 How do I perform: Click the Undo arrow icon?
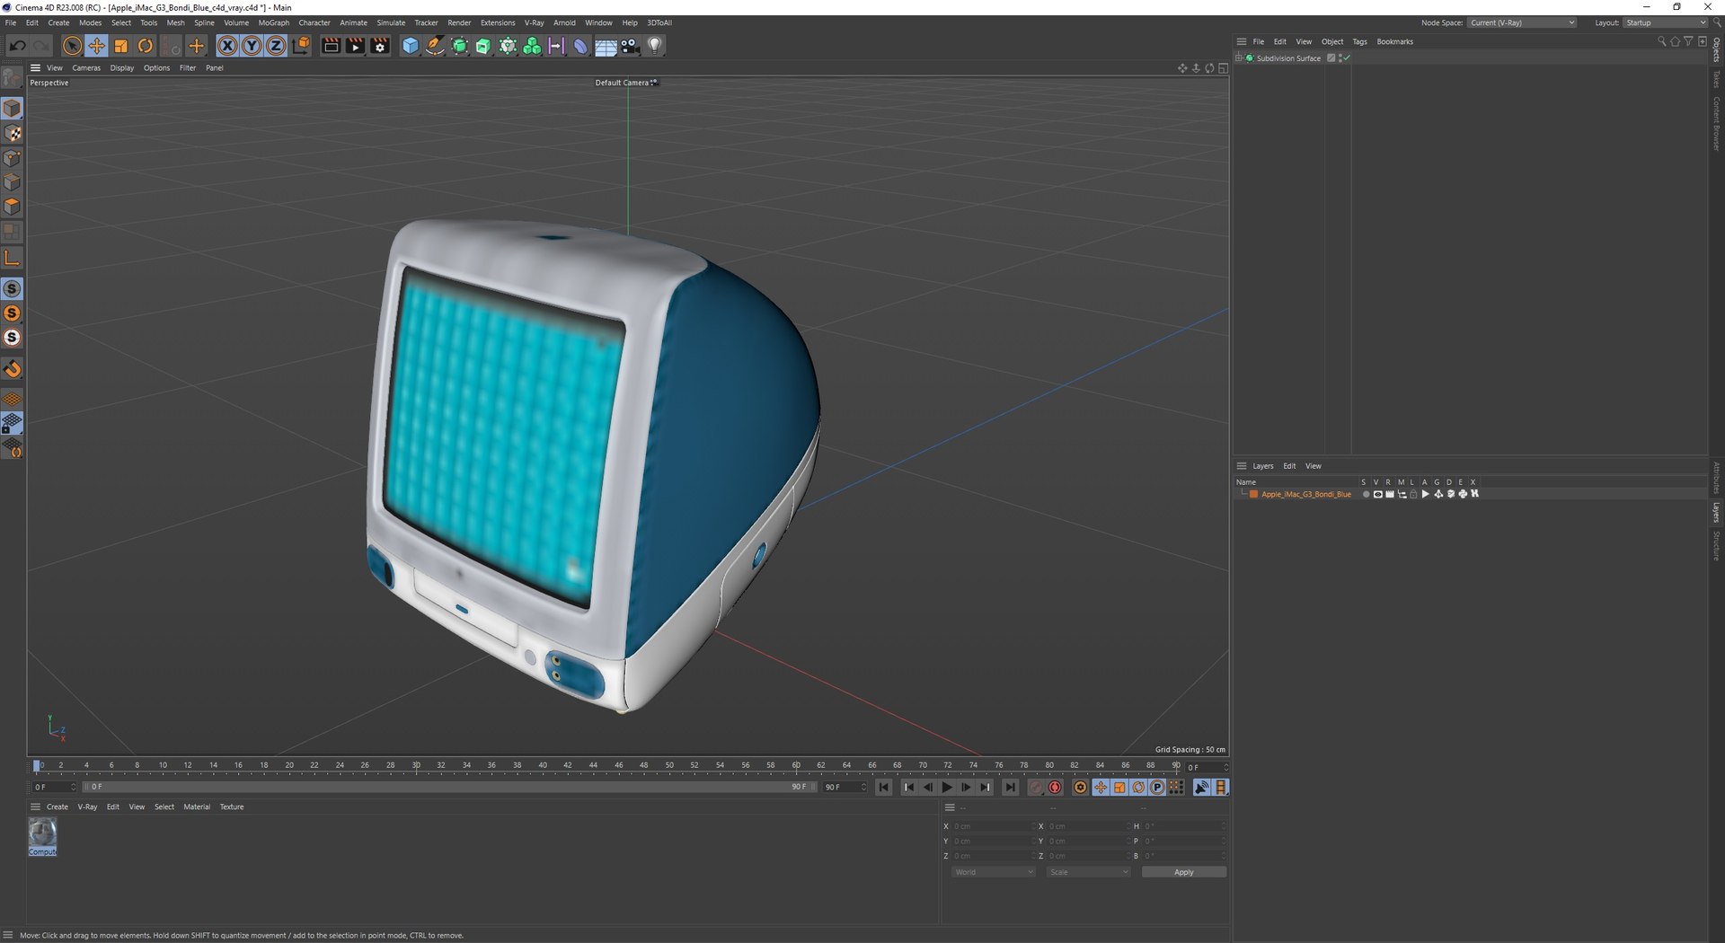(17, 46)
